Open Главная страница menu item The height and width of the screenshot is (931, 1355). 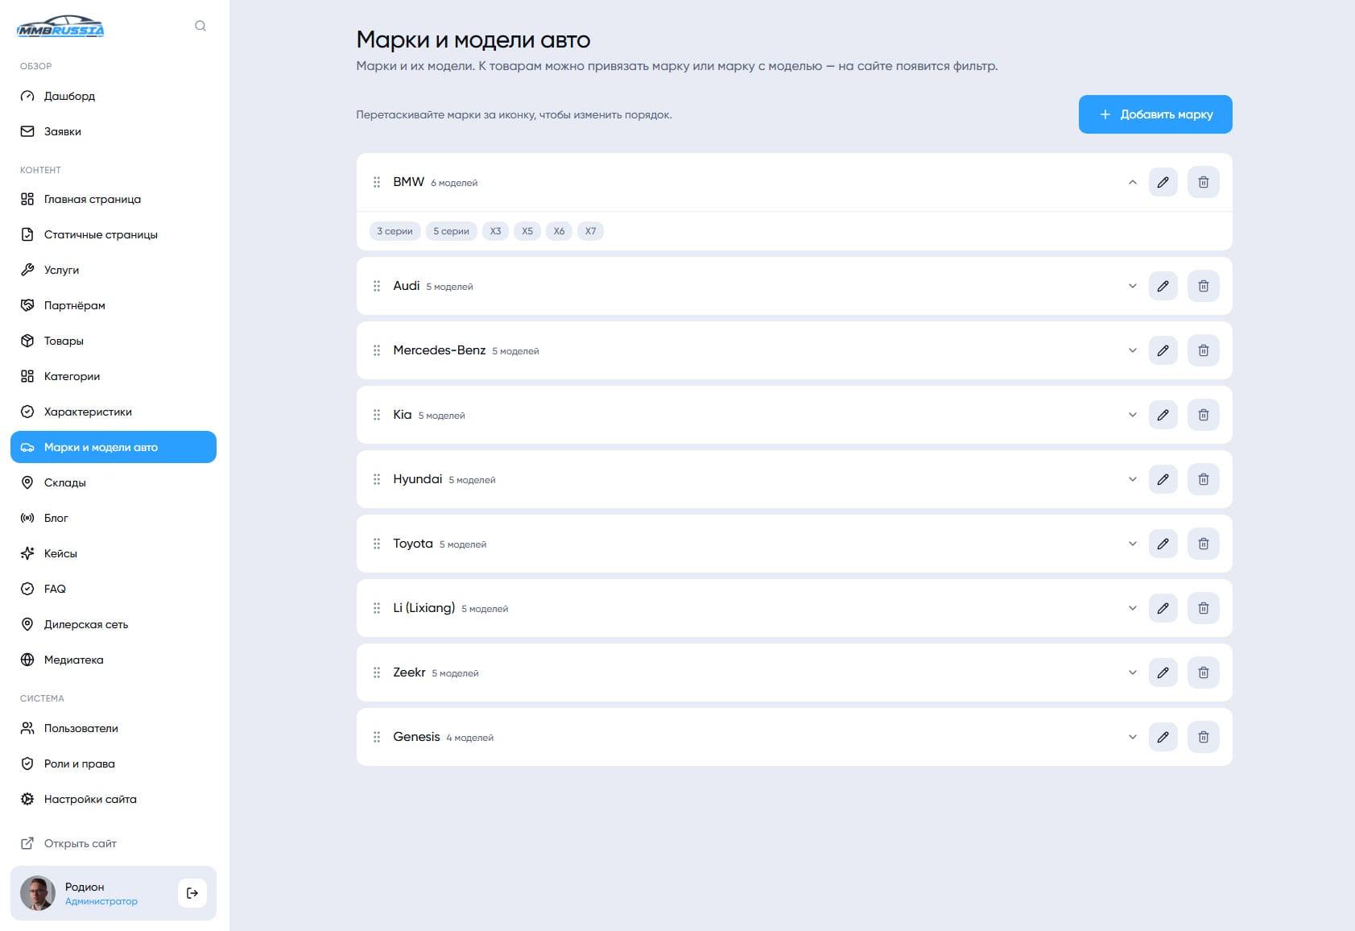pos(114,199)
